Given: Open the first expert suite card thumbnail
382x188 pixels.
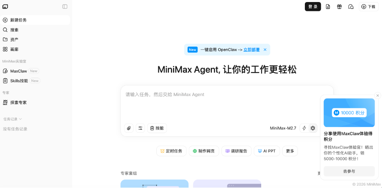Looking at the screenshot, I should pos(154,184).
